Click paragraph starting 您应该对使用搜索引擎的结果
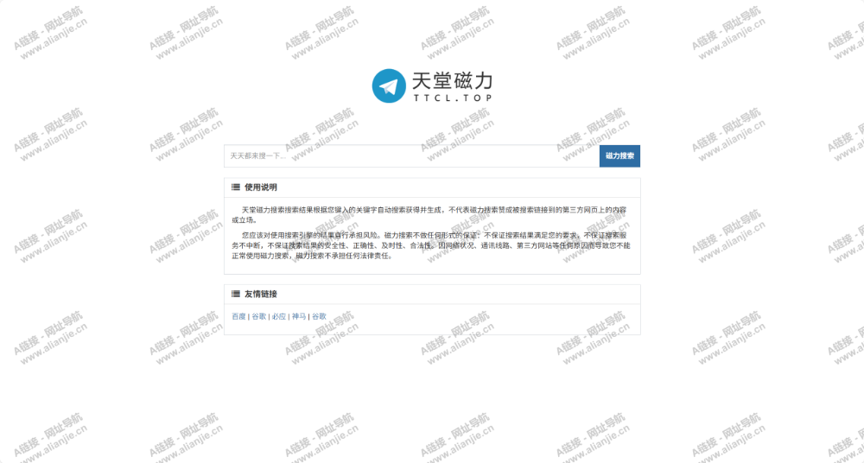864x463 pixels. click(x=431, y=245)
